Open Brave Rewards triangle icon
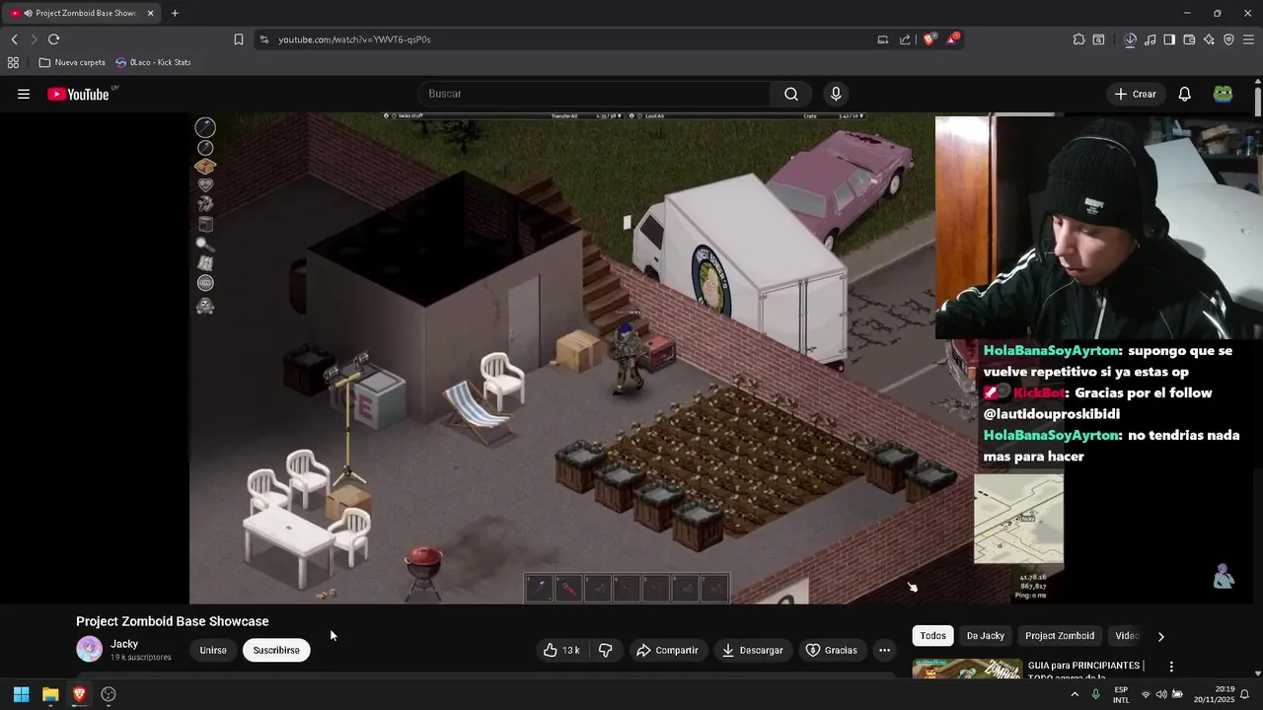1263x710 pixels. [x=953, y=39]
